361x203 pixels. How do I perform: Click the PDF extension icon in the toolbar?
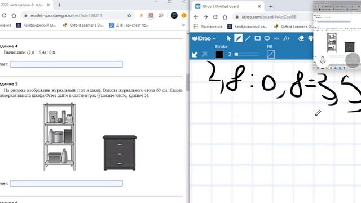151,15
